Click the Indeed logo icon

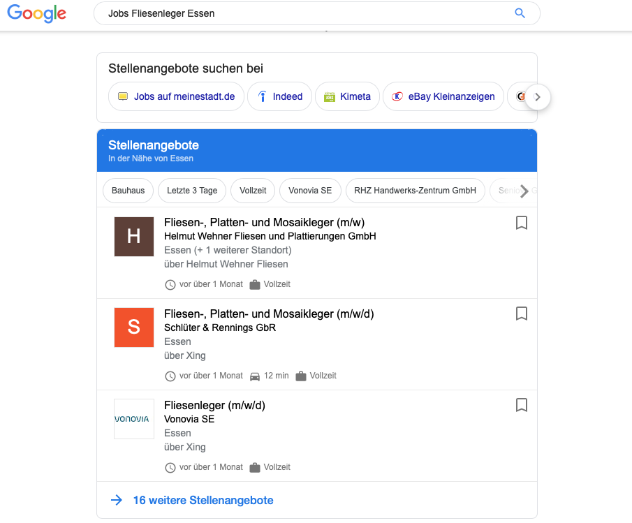click(263, 96)
